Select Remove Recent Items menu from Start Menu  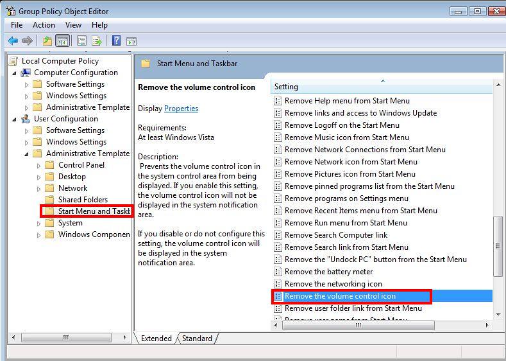[x=361, y=211]
